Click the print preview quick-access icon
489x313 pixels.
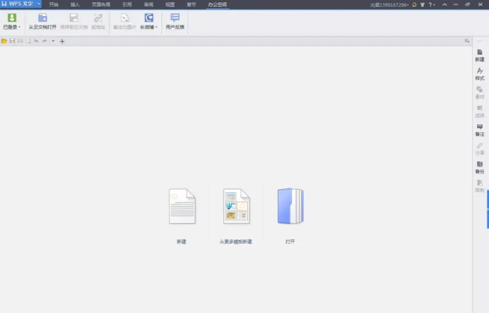[29, 41]
